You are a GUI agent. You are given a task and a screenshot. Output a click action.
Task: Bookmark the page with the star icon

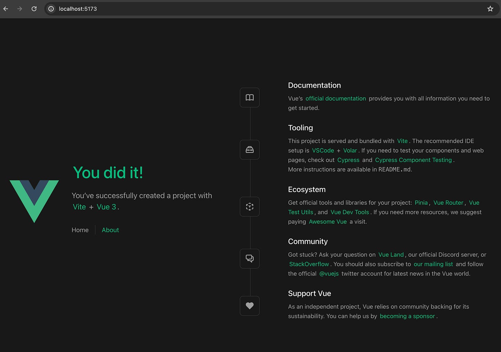click(490, 9)
